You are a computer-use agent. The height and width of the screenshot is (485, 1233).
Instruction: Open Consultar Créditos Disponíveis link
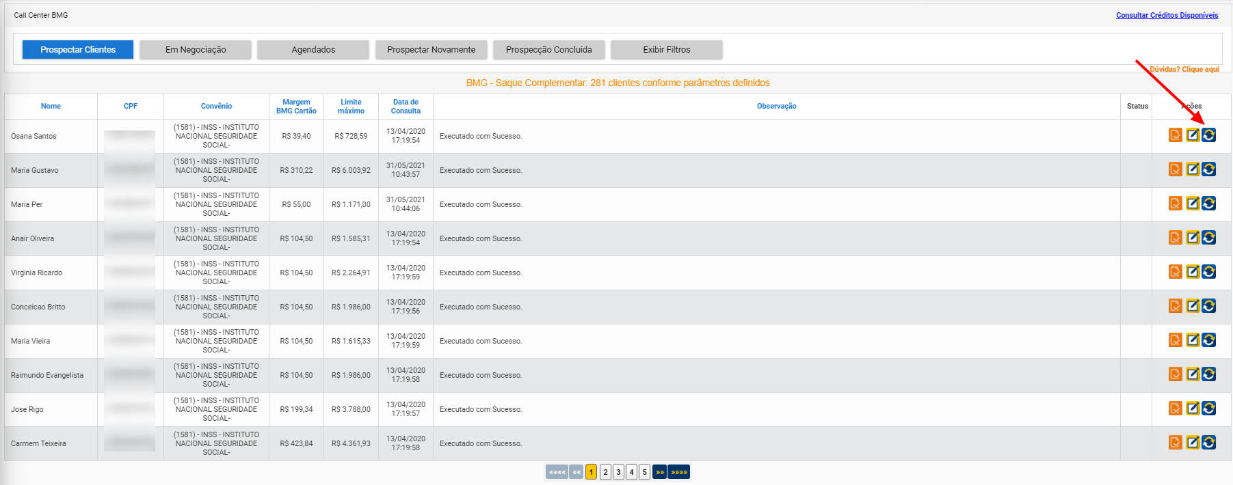pyautogui.click(x=1167, y=15)
